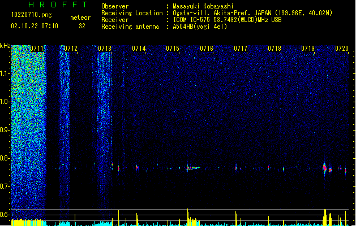Click the 1.1 kHz axis label
This screenshot has width=356, height=226.
pyautogui.click(x=5, y=73)
